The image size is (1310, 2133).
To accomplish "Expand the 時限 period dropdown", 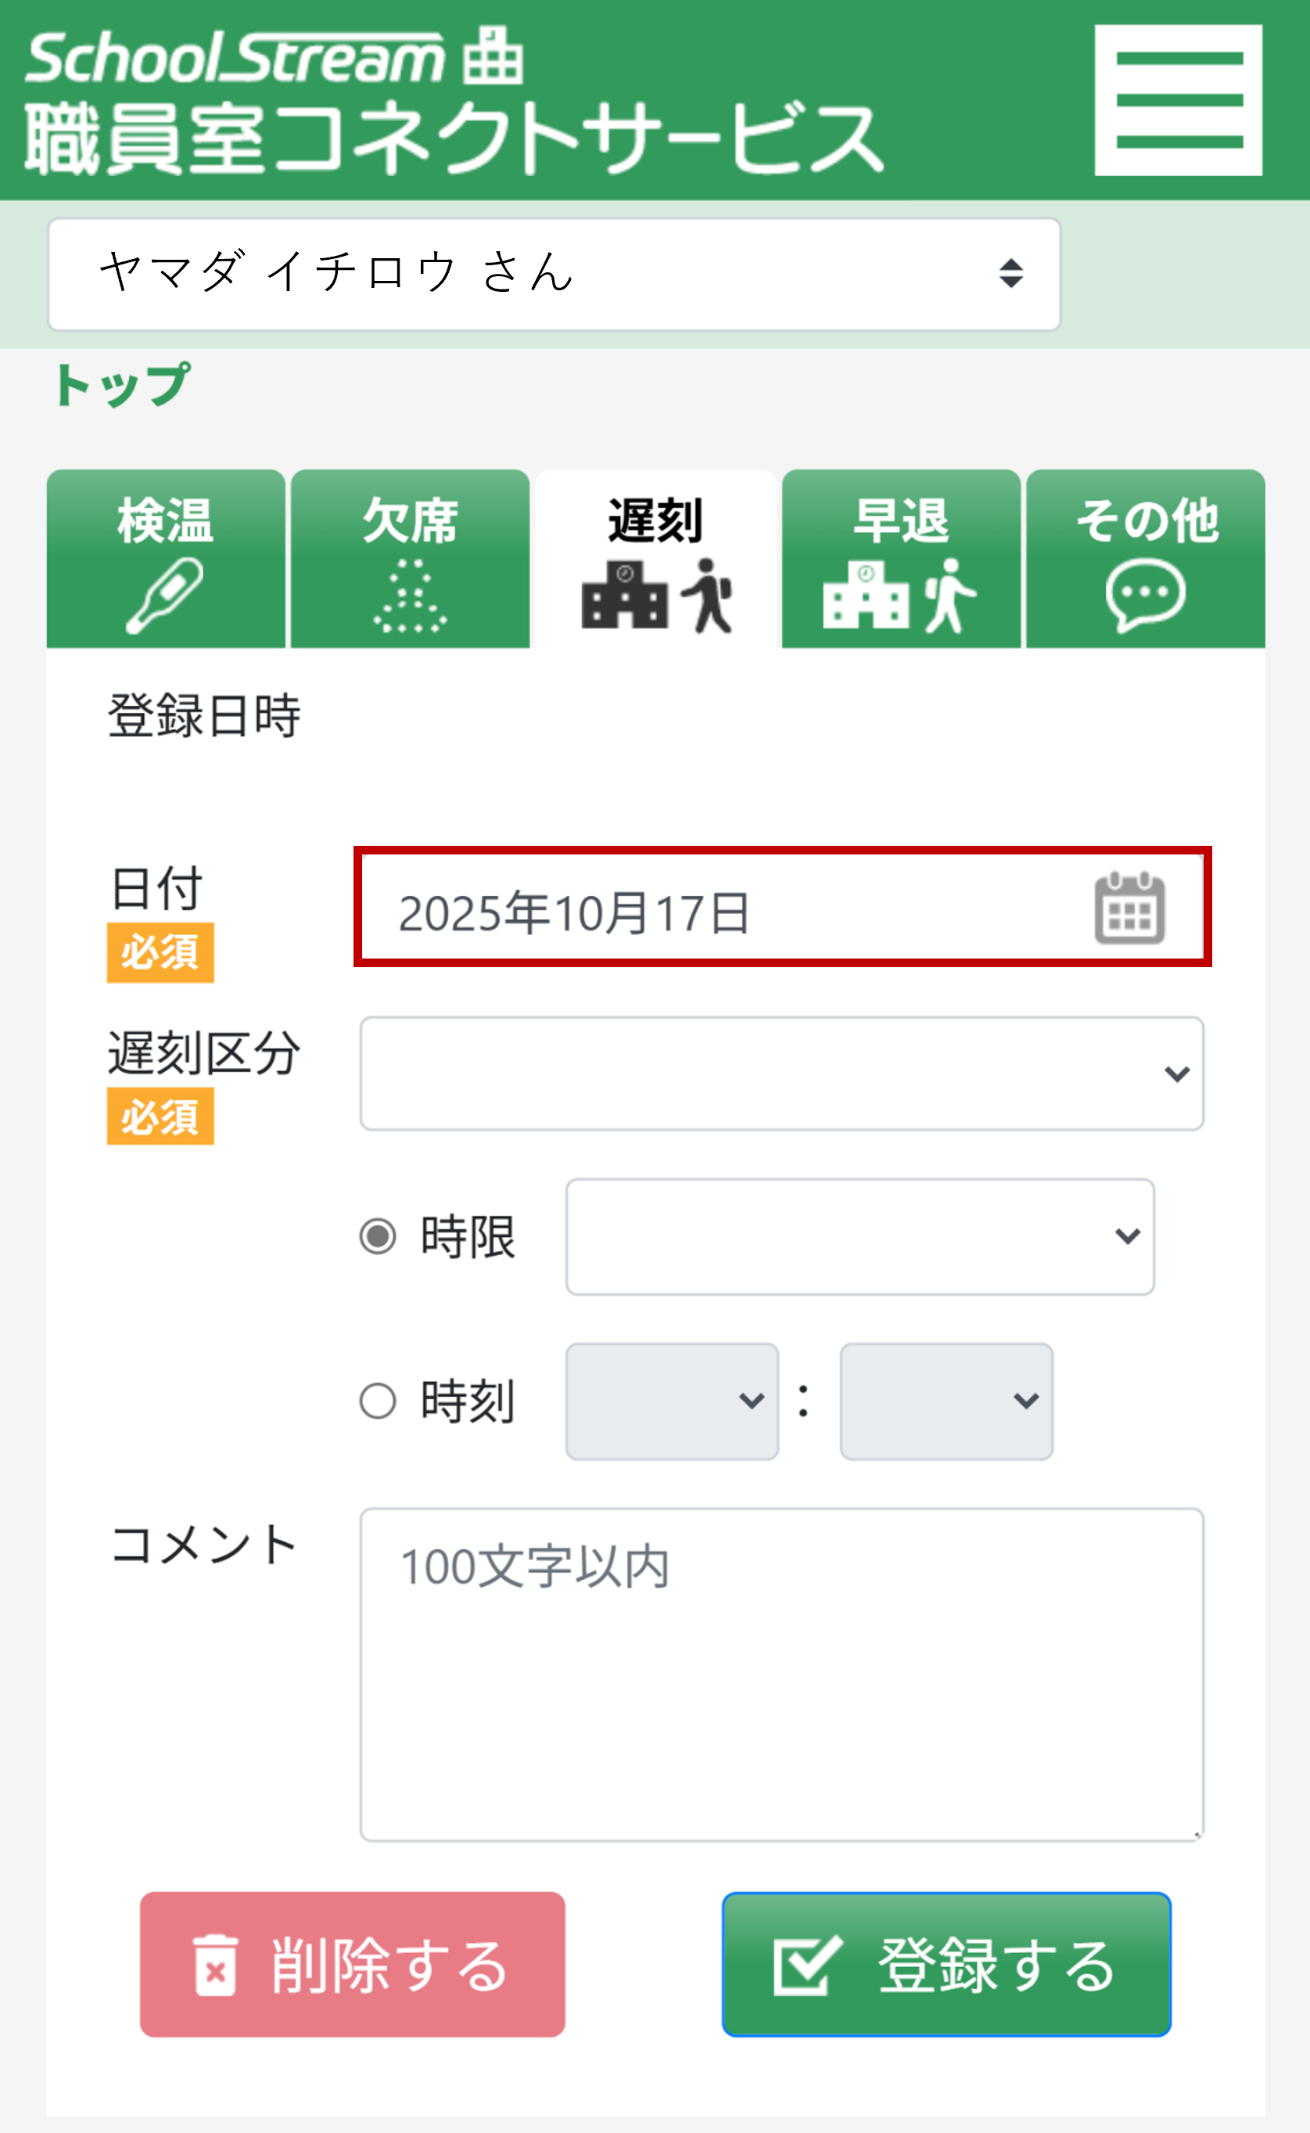I will [x=859, y=1240].
